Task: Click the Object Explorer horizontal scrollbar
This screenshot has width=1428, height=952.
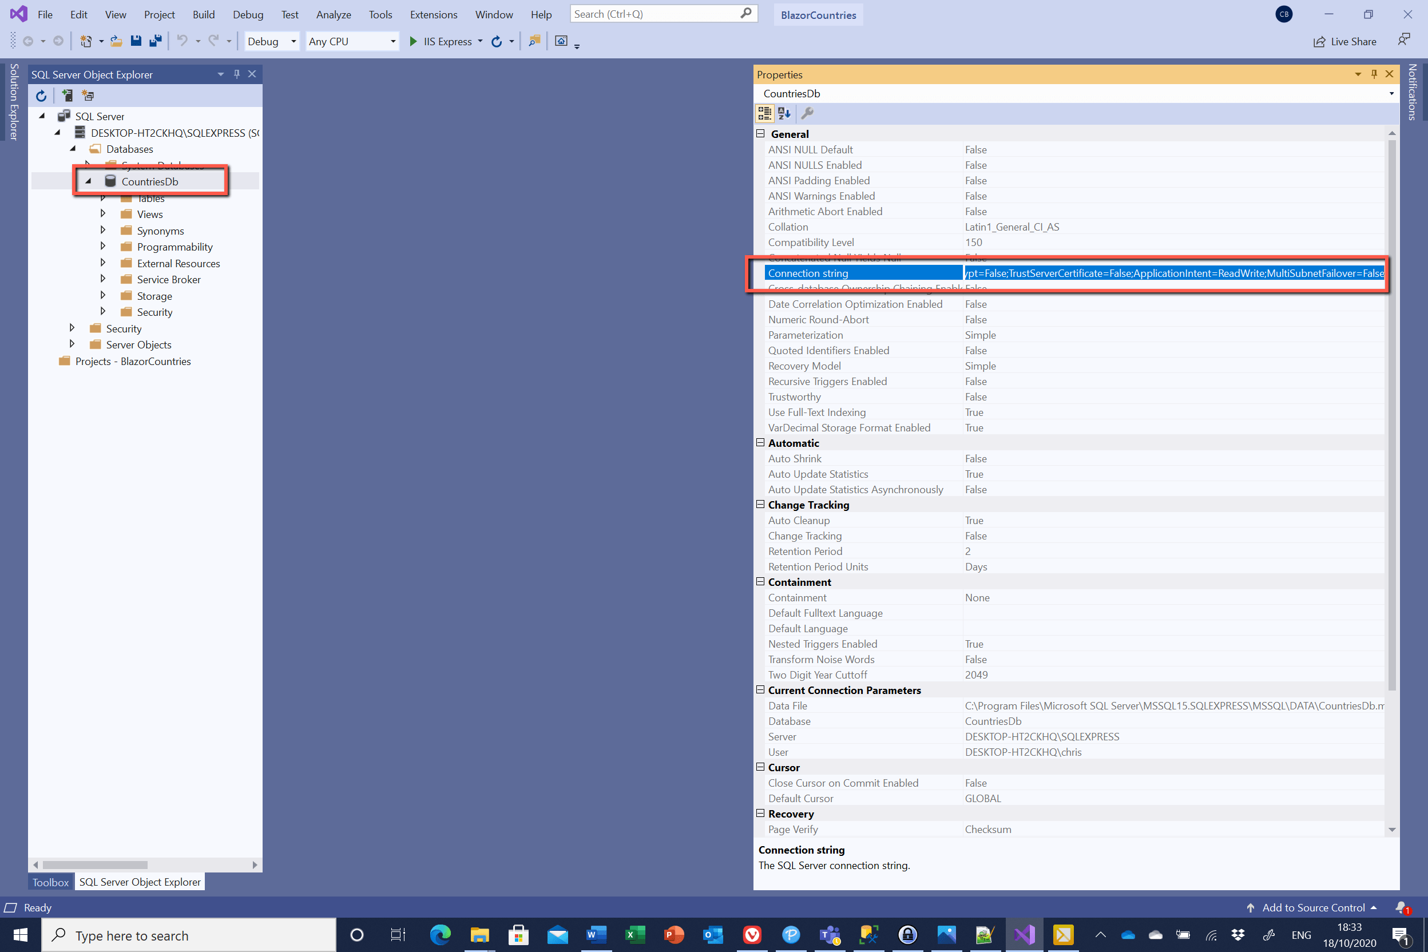Action: click(96, 864)
